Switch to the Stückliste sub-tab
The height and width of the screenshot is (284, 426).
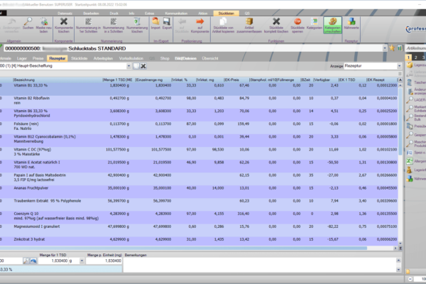point(79,58)
